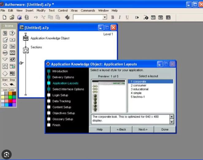Screen dimensions: 203x160
Task: Select the Knowledge Object icon in the palette
Action: click(12, 73)
